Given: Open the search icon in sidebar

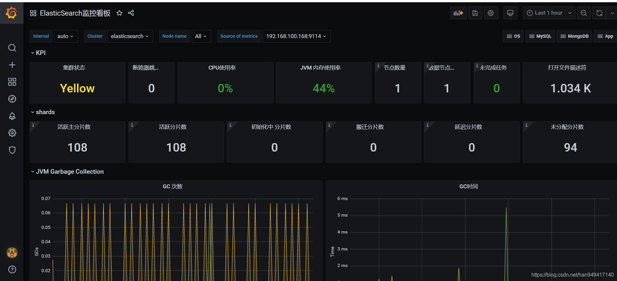Looking at the screenshot, I should [12, 48].
